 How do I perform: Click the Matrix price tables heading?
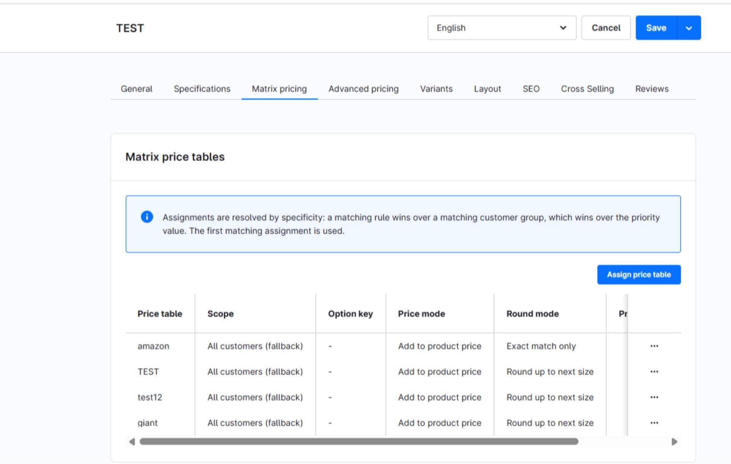pyautogui.click(x=175, y=157)
